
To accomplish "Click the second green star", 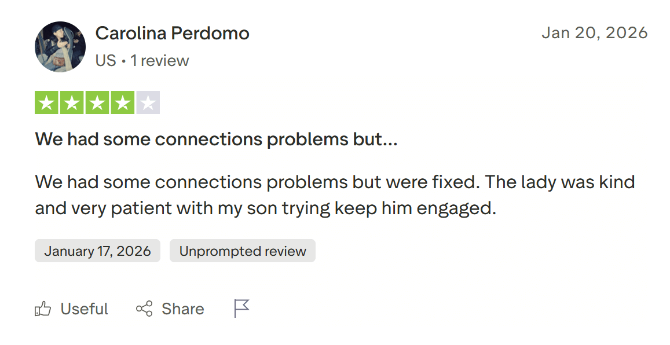I will 72,103.
